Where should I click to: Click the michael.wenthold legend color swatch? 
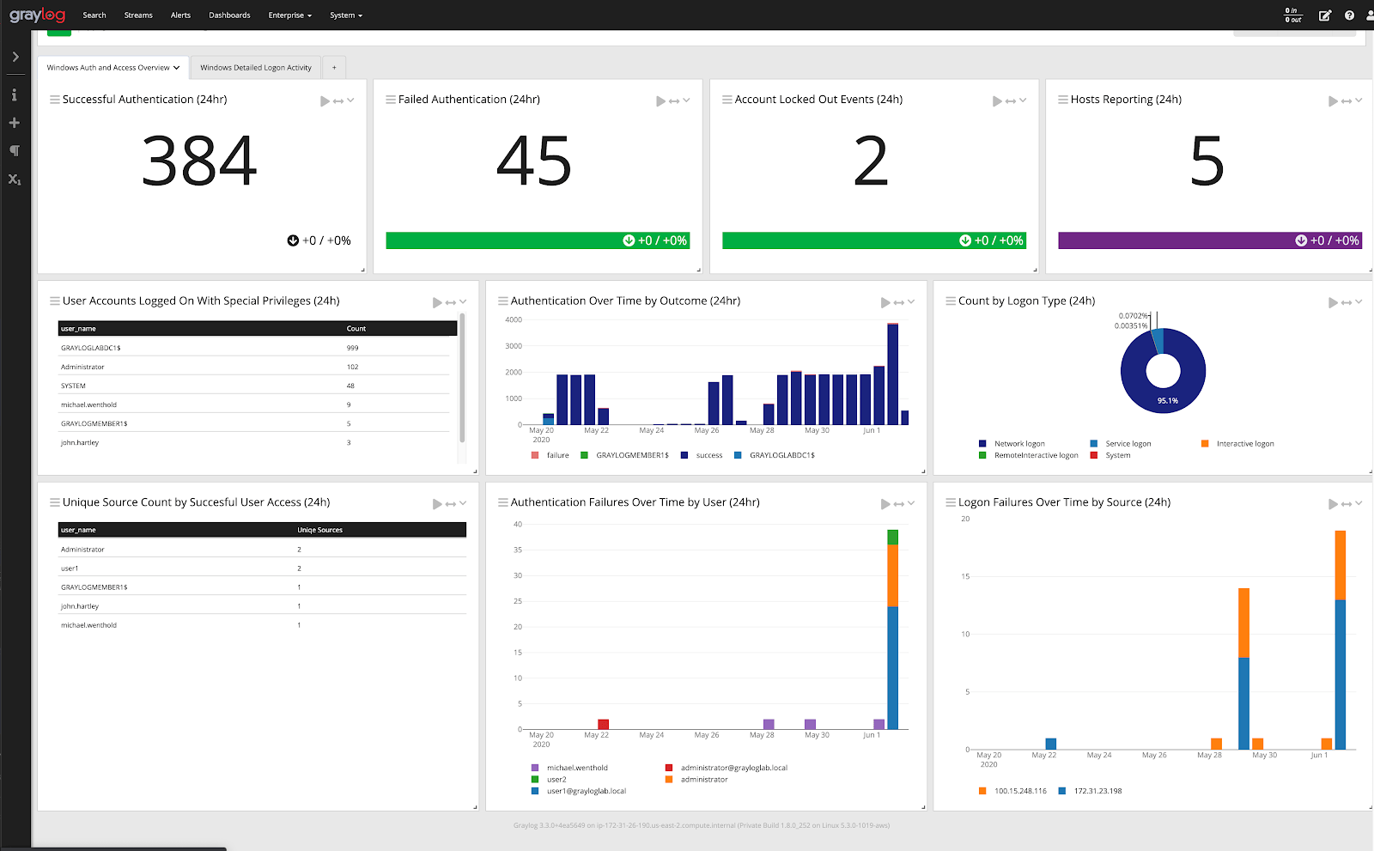[x=535, y=768]
